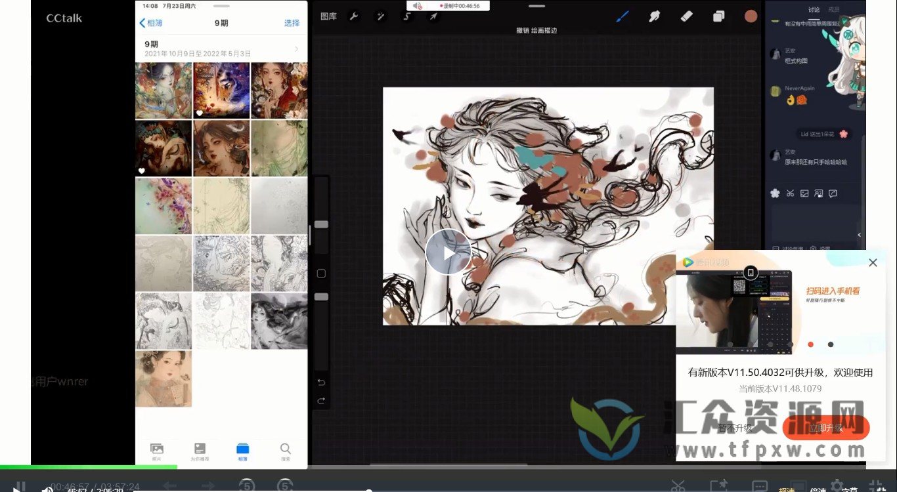
Task: Click the green video progress bar
Action: pyautogui.click(x=89, y=467)
